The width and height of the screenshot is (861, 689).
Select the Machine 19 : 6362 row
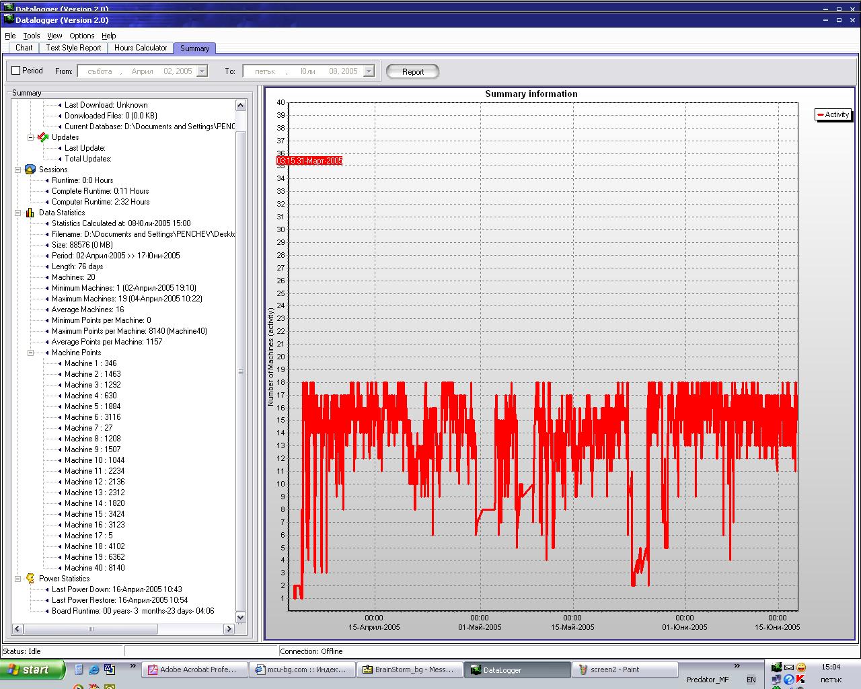tap(94, 557)
